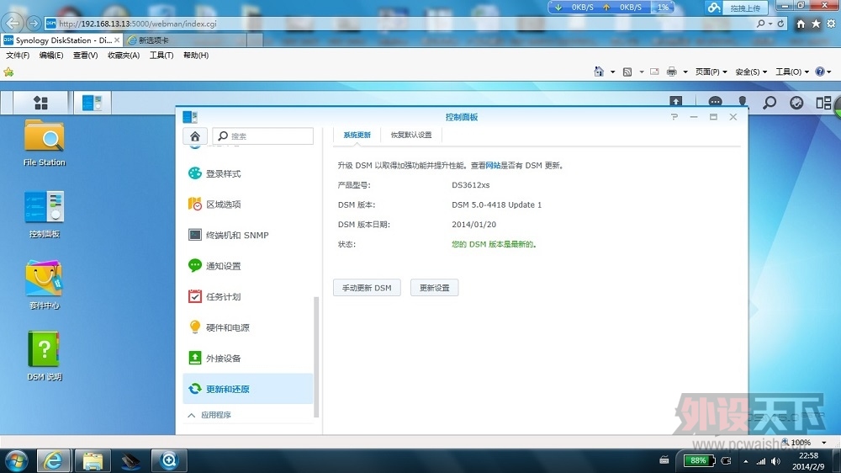Image resolution: width=841 pixels, height=473 pixels.
Task: Open 区域选项 settings
Action: pos(248,204)
